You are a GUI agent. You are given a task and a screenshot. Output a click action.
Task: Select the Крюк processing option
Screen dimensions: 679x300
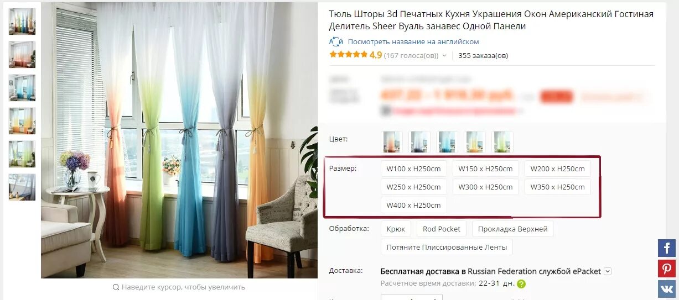point(396,229)
